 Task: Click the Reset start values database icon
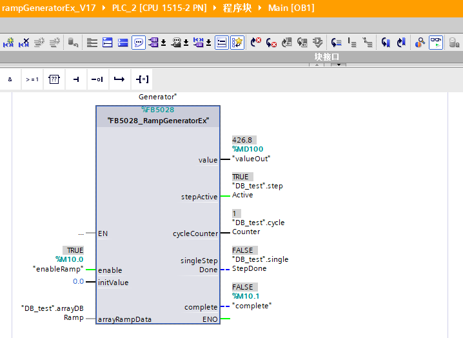point(73,43)
